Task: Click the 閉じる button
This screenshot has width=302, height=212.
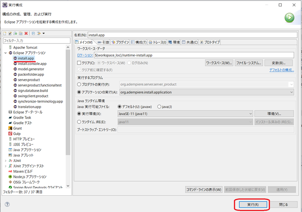Action: 284,205
